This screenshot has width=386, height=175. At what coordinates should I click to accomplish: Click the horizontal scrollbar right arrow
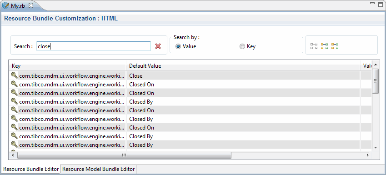point(367,155)
